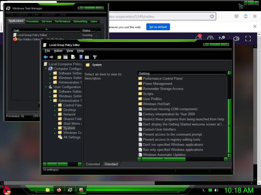The image size is (261, 195).
Task: Click the blue Help icon in toolbar
Action: (x=81, y=57)
